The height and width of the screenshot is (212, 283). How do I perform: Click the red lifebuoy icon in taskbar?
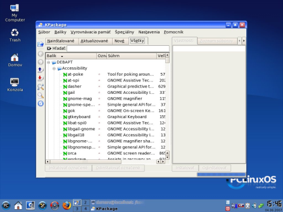[x=54, y=205]
